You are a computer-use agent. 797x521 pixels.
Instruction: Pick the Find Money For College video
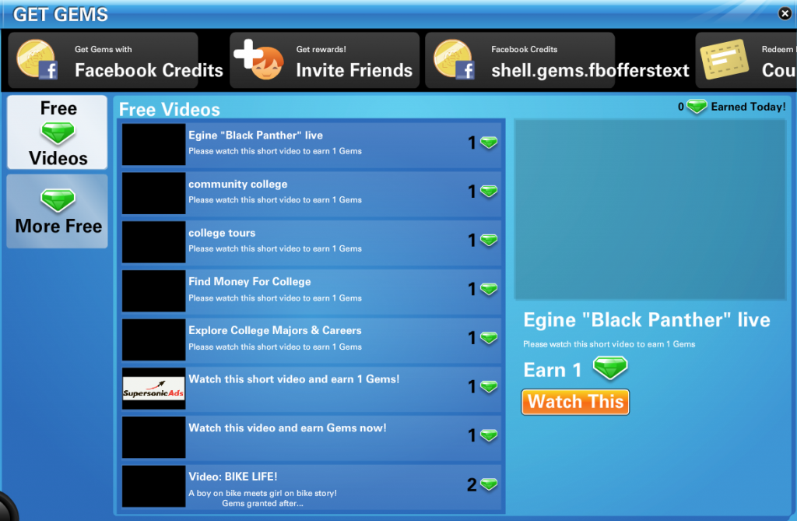click(x=311, y=290)
